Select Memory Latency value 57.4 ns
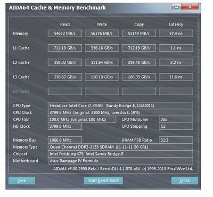The image size is (213, 197). tap(176, 34)
